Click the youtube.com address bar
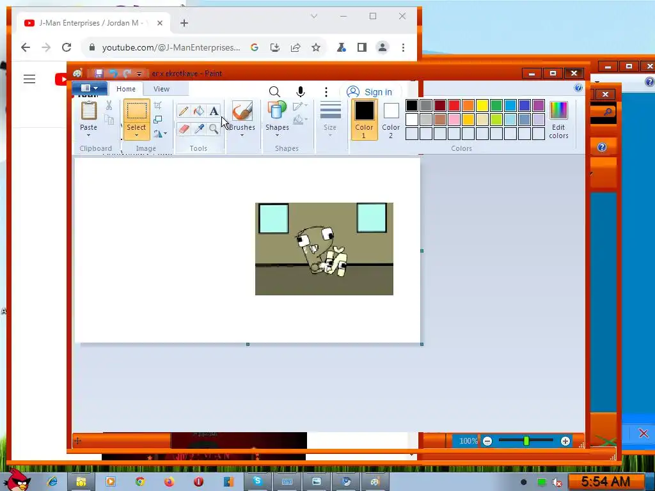This screenshot has height=491, width=655. (x=171, y=47)
